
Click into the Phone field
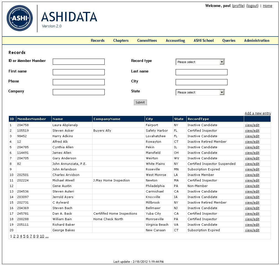79,82
